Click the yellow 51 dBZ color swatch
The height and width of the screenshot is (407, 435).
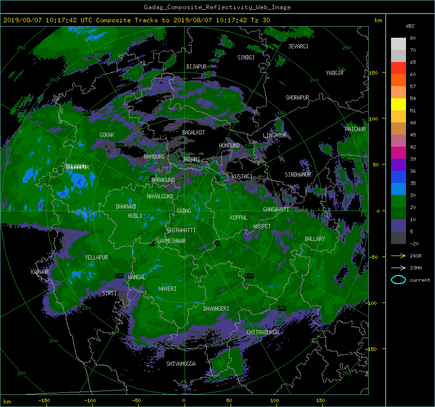point(398,104)
